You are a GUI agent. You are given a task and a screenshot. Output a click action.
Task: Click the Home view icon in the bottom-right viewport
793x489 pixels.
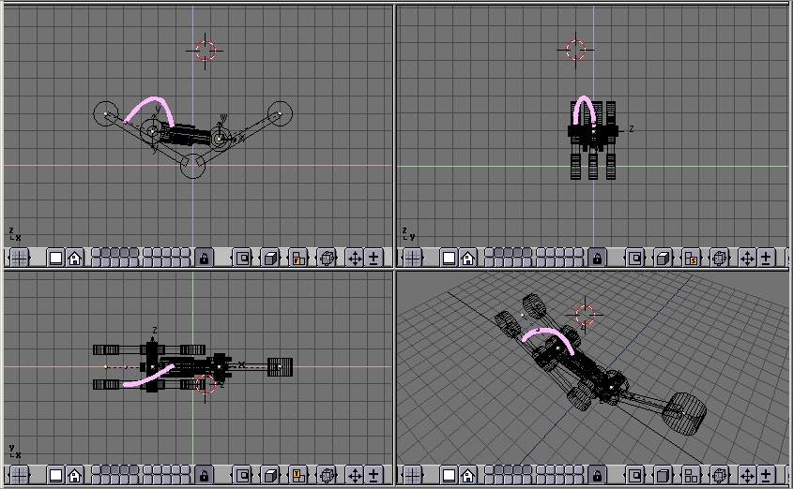click(468, 476)
